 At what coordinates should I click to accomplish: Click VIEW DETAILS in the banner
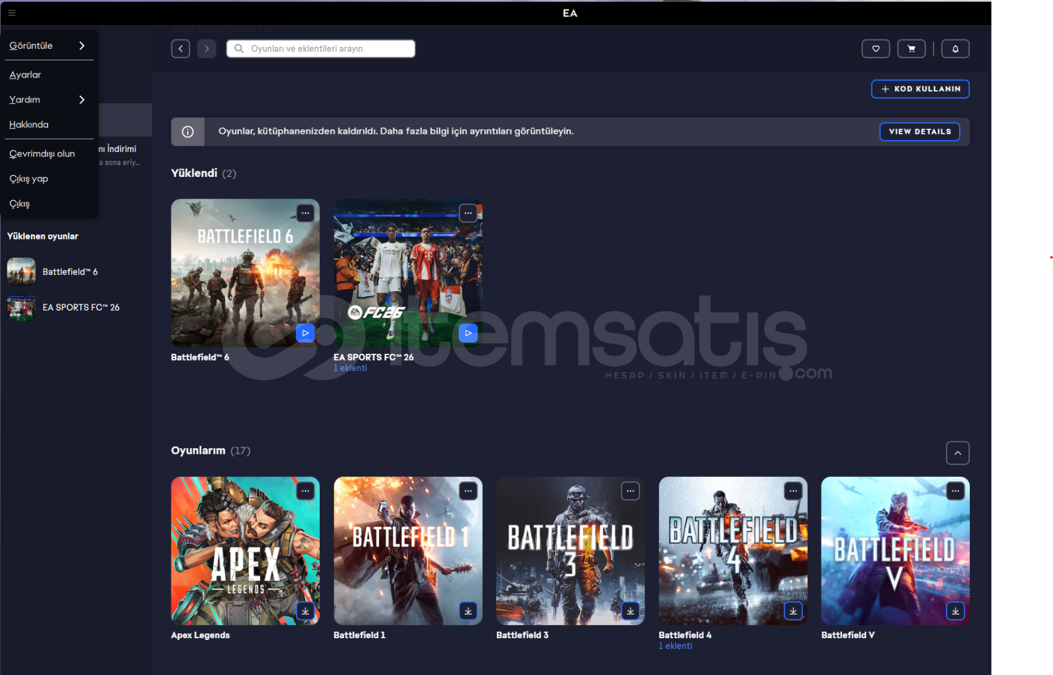click(x=920, y=132)
